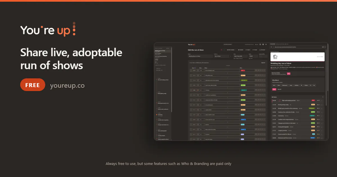Toggle the Bridal party who-filter chip
This screenshot has width=337, height=177.
point(285,85)
